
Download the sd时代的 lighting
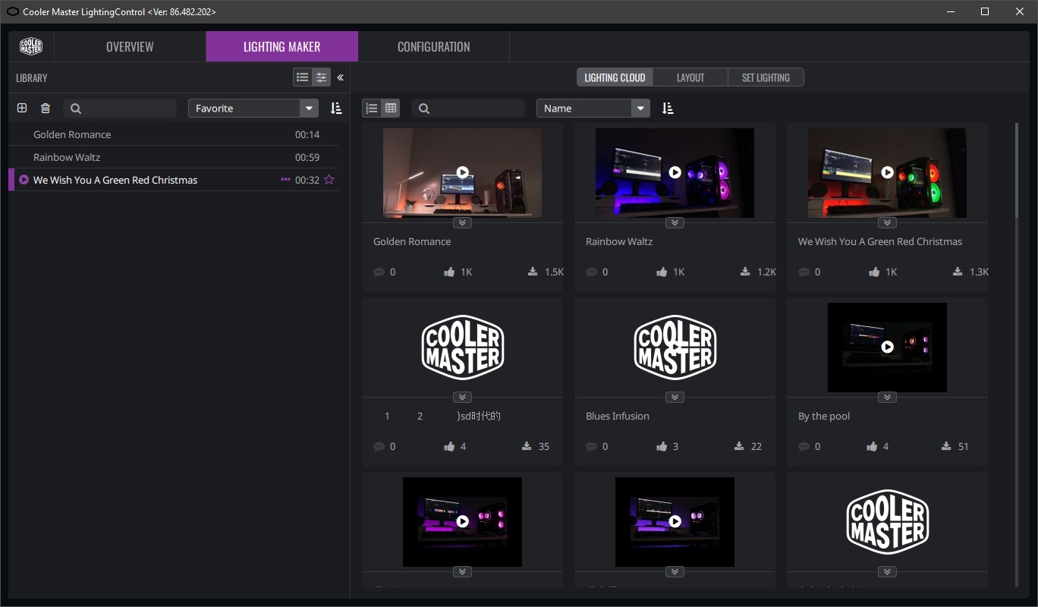coord(527,446)
